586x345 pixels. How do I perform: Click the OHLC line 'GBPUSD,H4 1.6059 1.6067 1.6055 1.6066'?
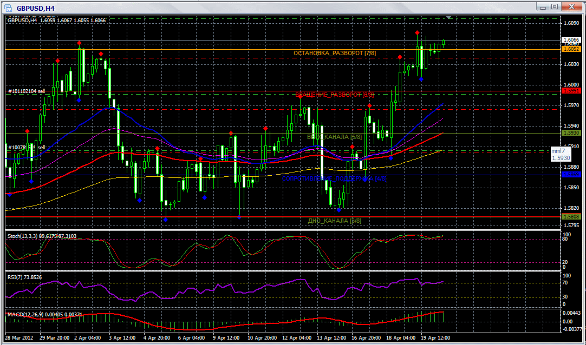(x=56, y=21)
